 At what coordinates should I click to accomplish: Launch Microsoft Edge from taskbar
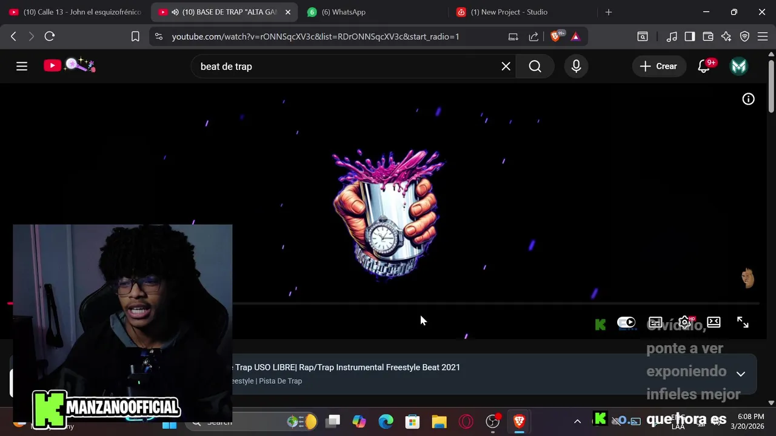click(x=386, y=421)
